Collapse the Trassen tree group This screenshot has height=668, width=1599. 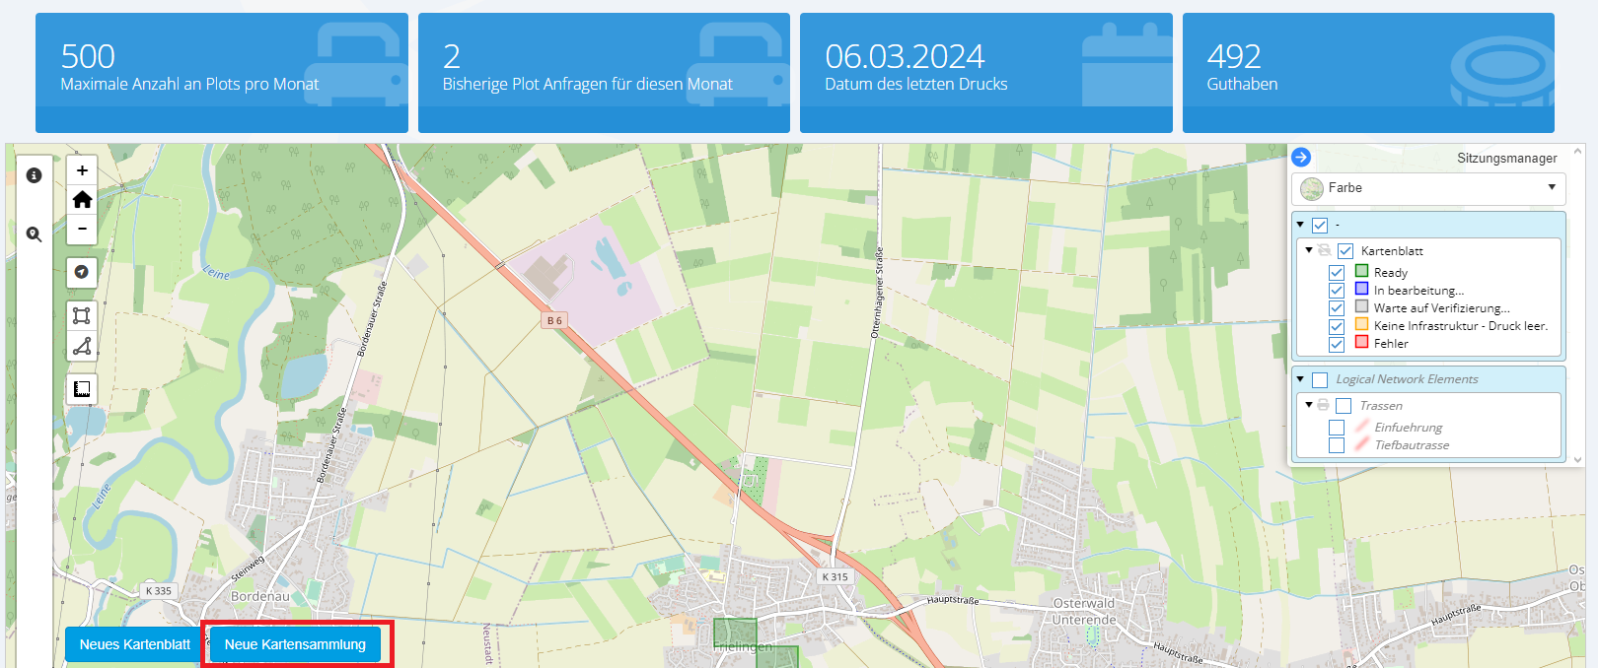click(1309, 405)
